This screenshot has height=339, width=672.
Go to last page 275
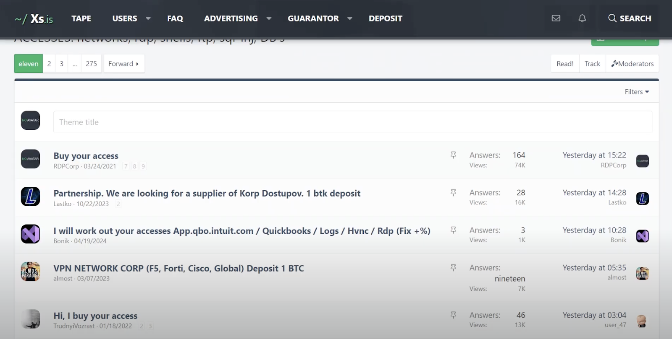91,64
